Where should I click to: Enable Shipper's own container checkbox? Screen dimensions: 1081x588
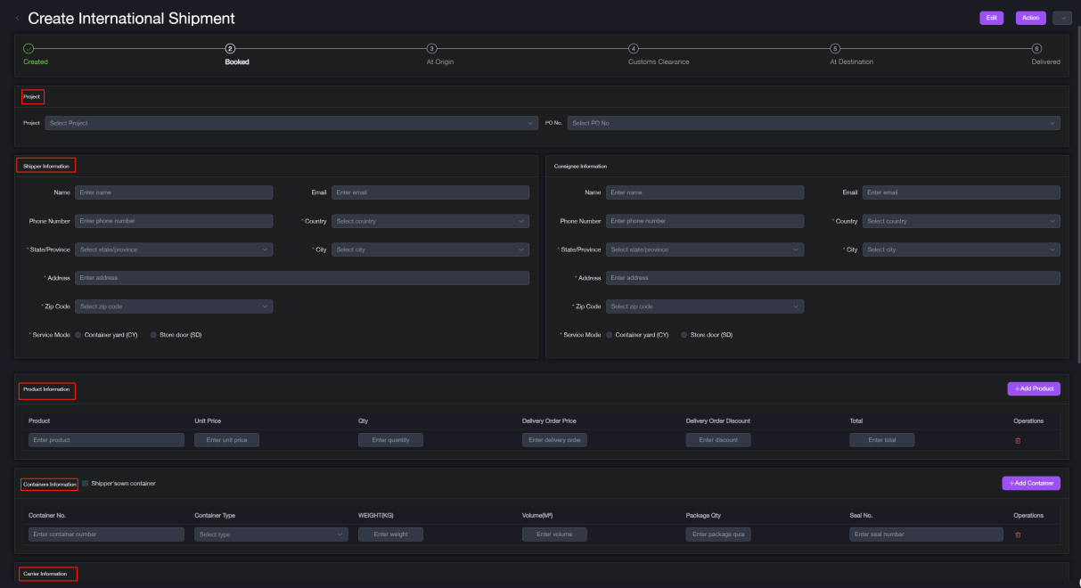[x=86, y=484]
